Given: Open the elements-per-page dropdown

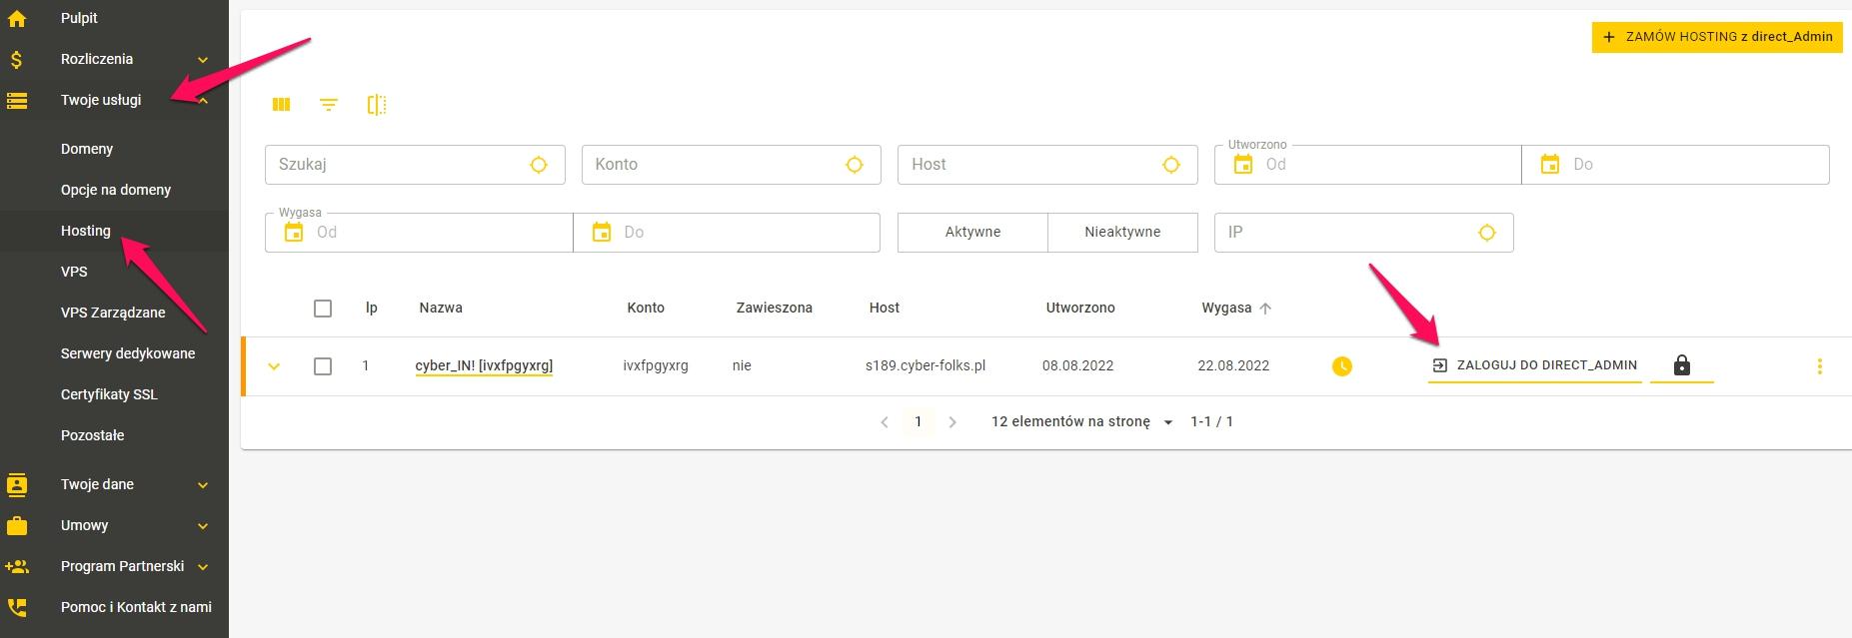Looking at the screenshot, I should coord(1081,422).
